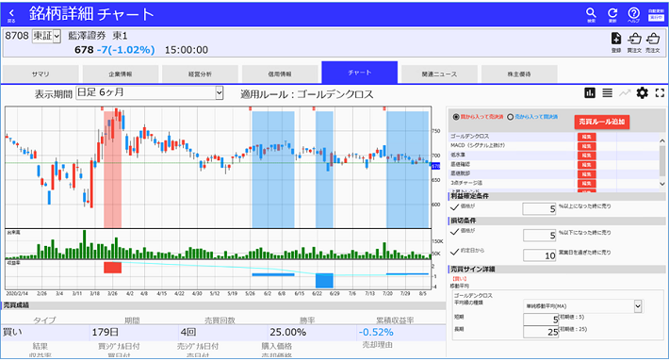Select the sell-then-buy settlement radio option
The image size is (669, 361).
(x=511, y=117)
